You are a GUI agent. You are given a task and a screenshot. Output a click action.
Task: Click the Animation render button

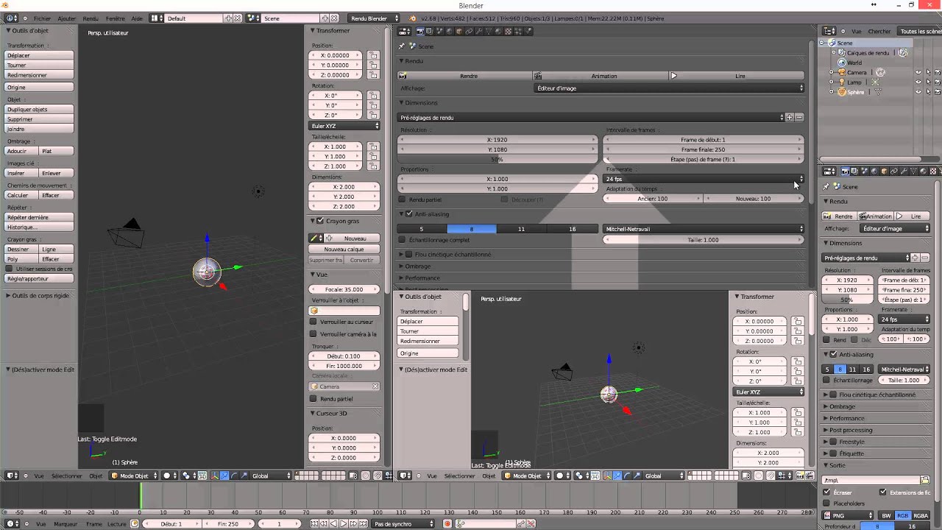tap(602, 76)
